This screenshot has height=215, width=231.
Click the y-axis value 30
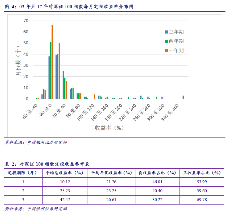click(26, 65)
